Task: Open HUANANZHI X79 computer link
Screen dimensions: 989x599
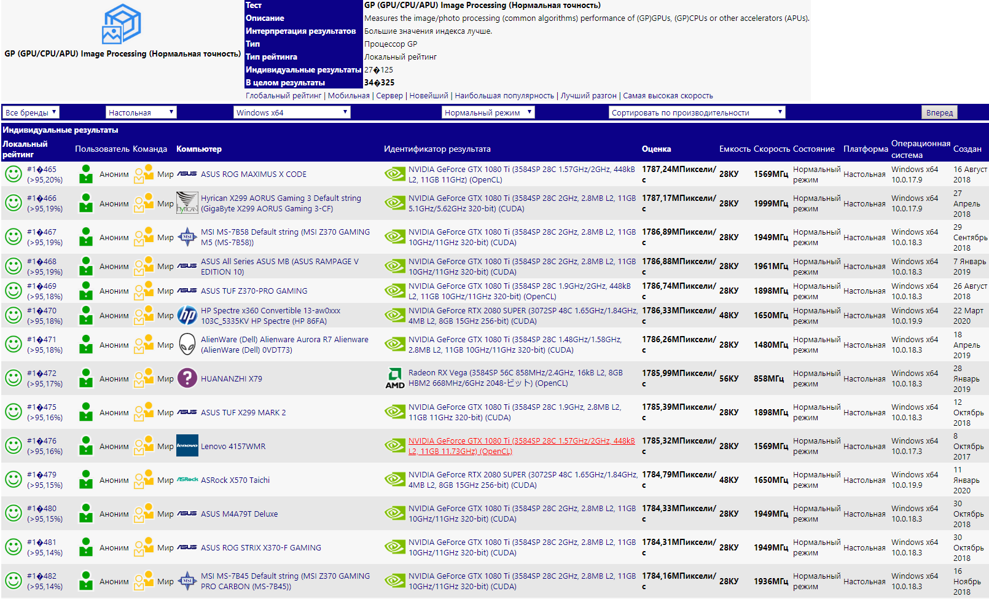Action: (232, 378)
